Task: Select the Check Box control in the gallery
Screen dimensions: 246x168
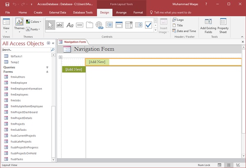Action: [148, 25]
